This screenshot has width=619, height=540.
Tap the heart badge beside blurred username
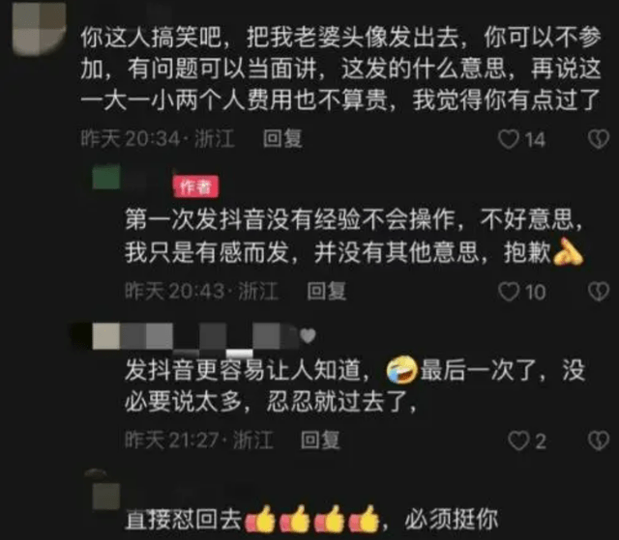click(308, 336)
